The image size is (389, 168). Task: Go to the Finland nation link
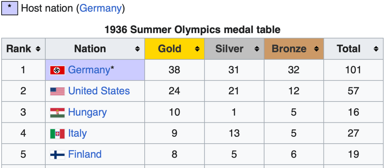(x=84, y=154)
